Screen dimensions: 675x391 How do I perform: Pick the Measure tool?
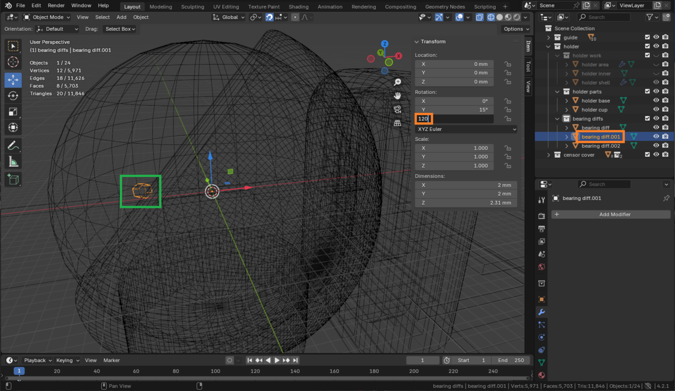pos(13,162)
